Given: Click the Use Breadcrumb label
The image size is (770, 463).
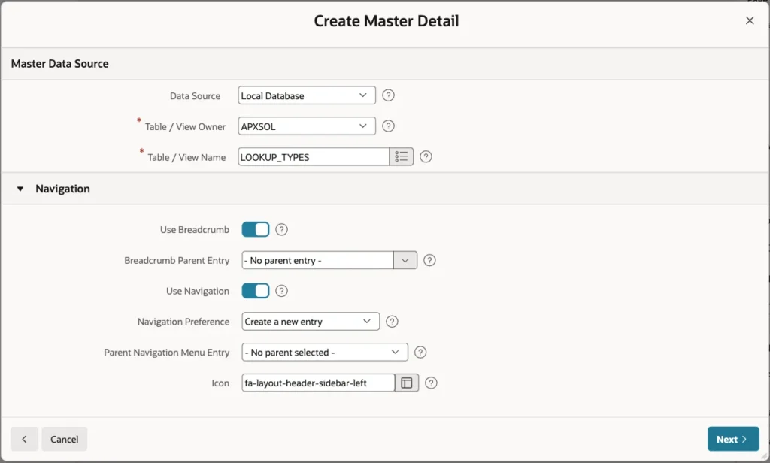Looking at the screenshot, I should [195, 230].
